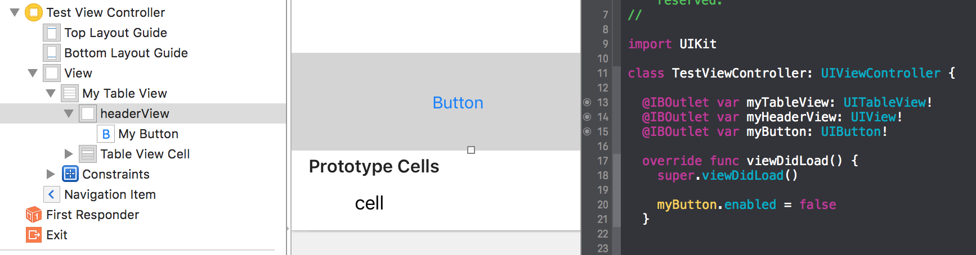The image size is (976, 255).
Task: Click the Test View Controller yellow icon
Action: coord(34,12)
